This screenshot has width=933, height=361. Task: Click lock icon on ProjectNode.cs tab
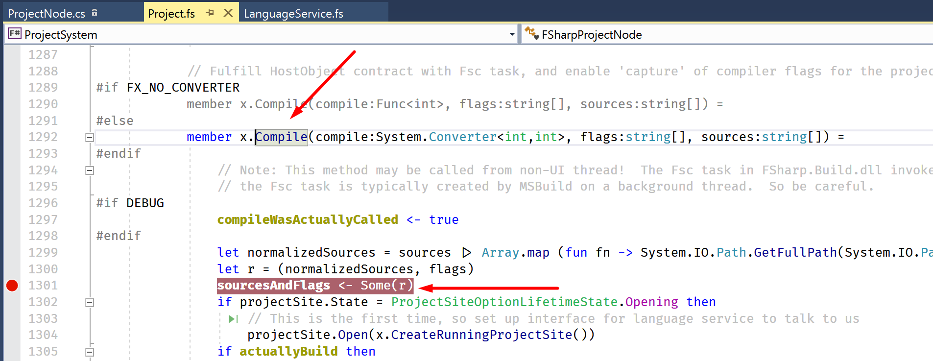click(x=95, y=13)
